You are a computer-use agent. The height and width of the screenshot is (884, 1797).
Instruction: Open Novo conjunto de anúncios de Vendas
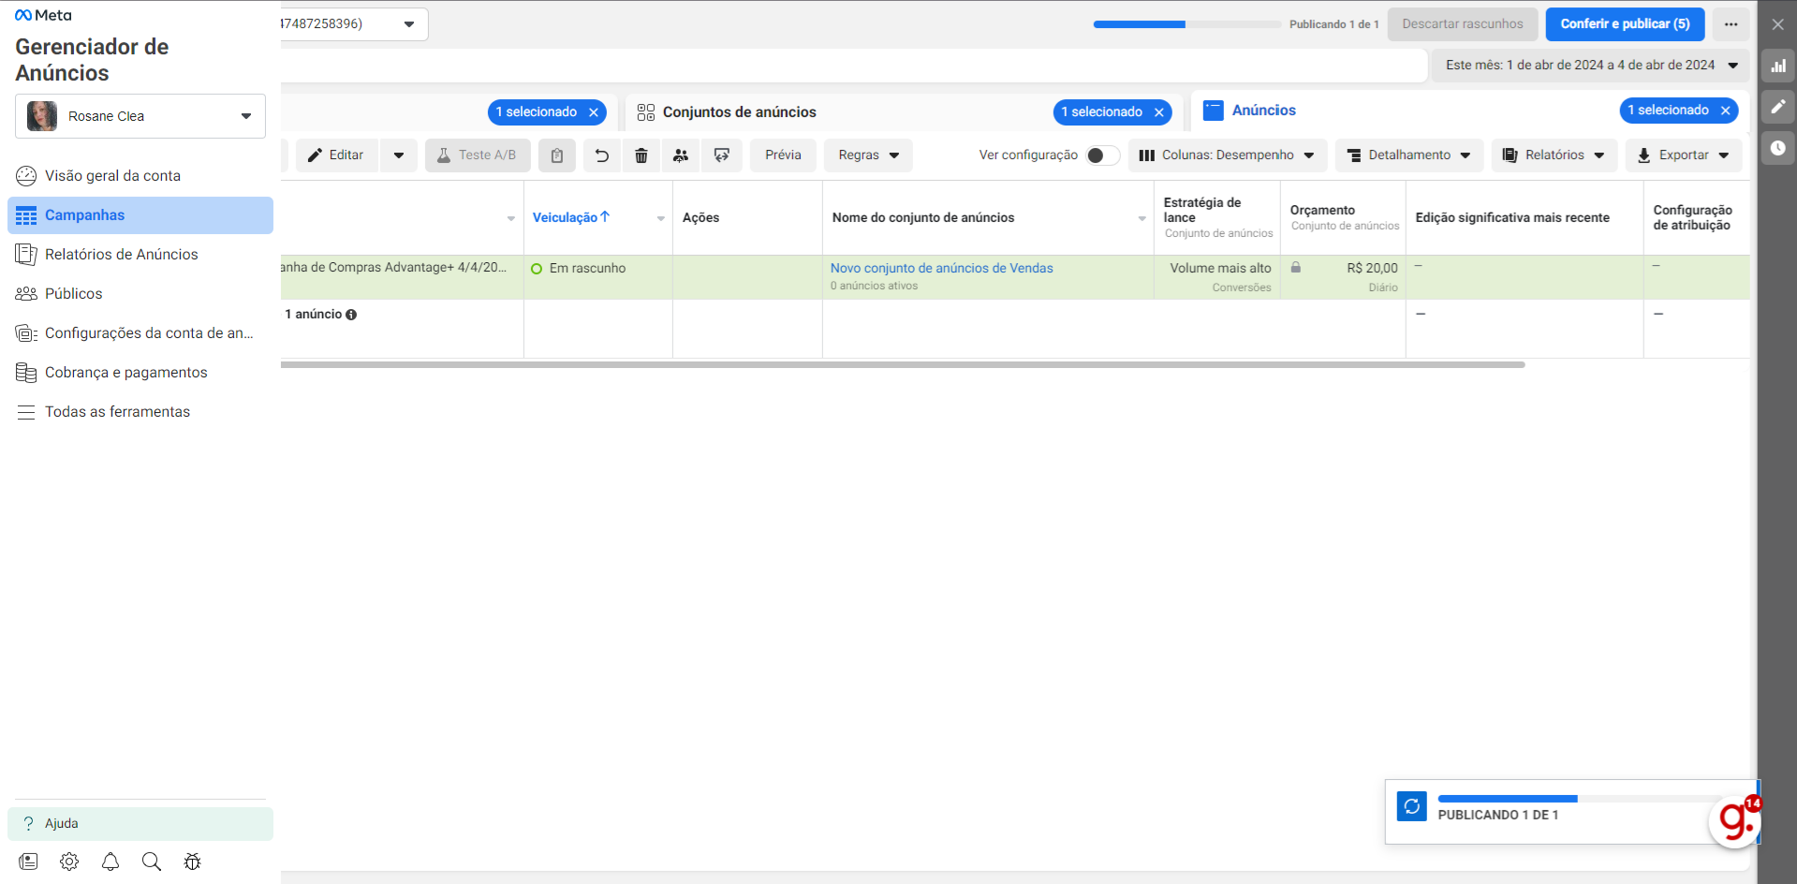[941, 269]
